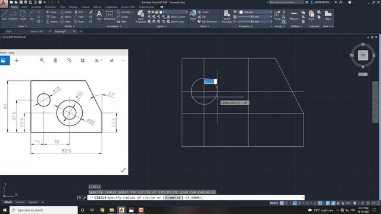381x214 pixels.
Task: Open the AutoCAD application menu logo
Action: point(4,4)
